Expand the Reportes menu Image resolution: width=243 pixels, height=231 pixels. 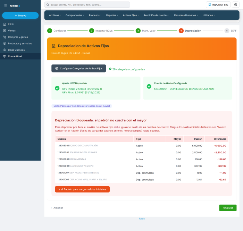click(112, 15)
